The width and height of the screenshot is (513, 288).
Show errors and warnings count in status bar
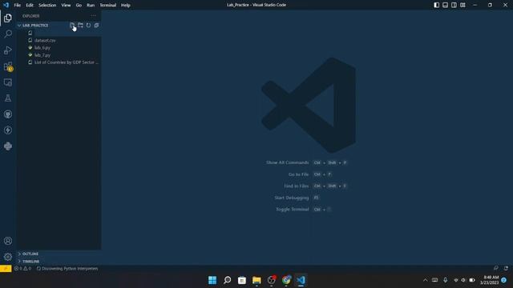22,269
